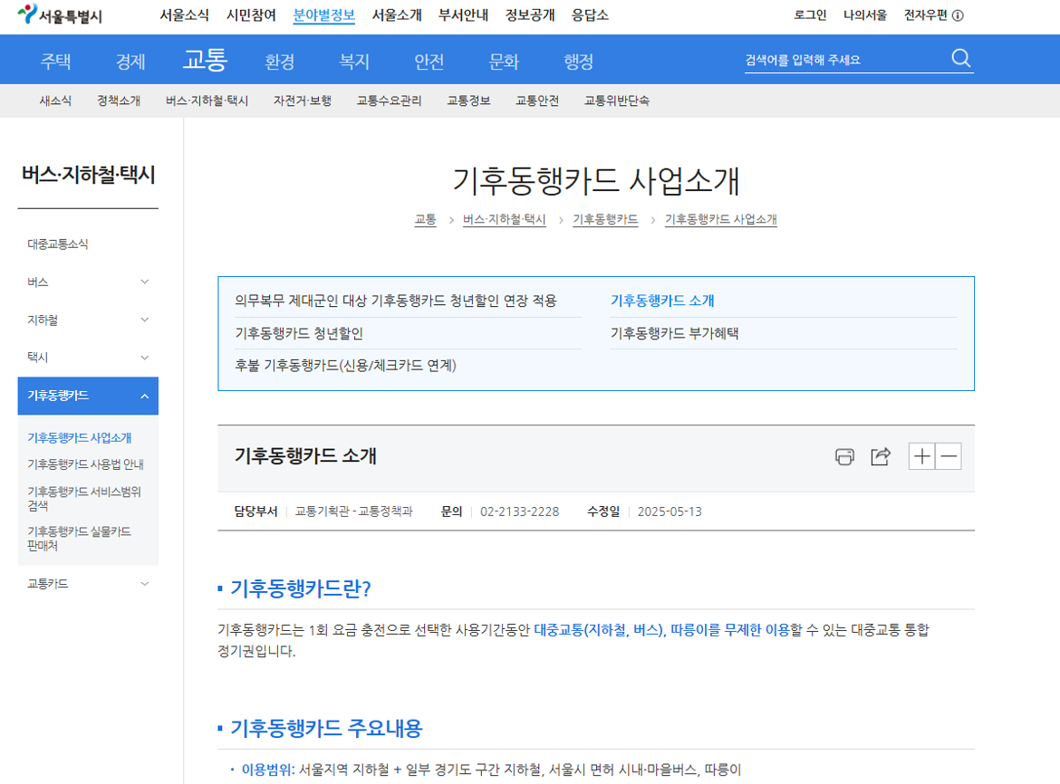Screen dimensions: 1060x784
Task: Click the search magnifier icon
Action: coord(960,59)
